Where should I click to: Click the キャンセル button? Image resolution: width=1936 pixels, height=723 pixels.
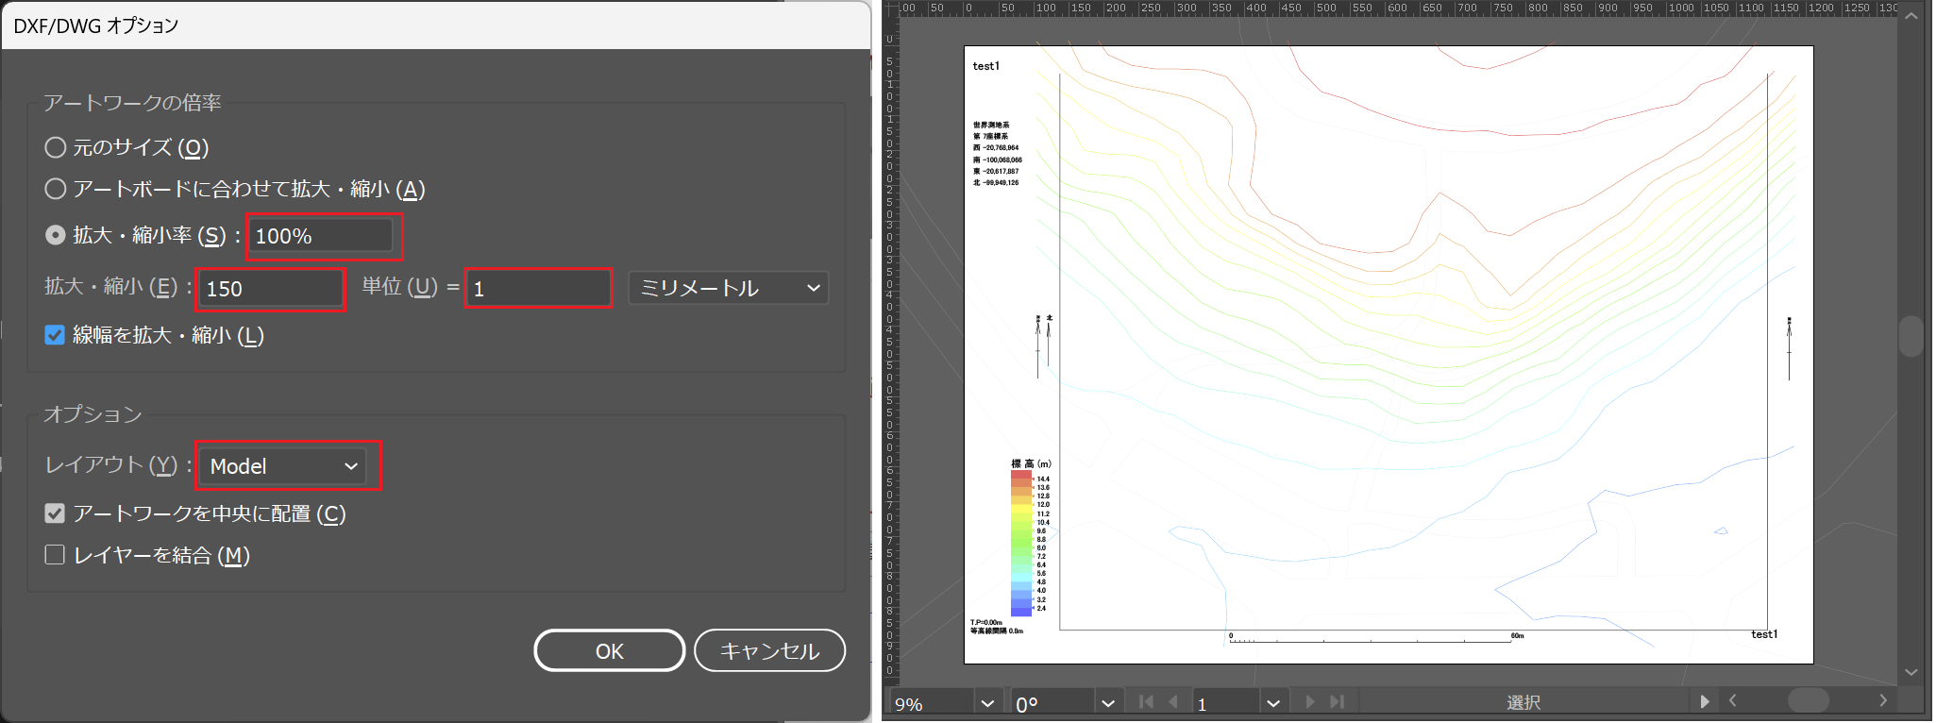769,651
